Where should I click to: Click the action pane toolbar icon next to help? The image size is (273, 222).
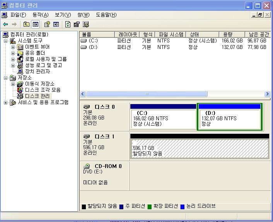point(56,24)
